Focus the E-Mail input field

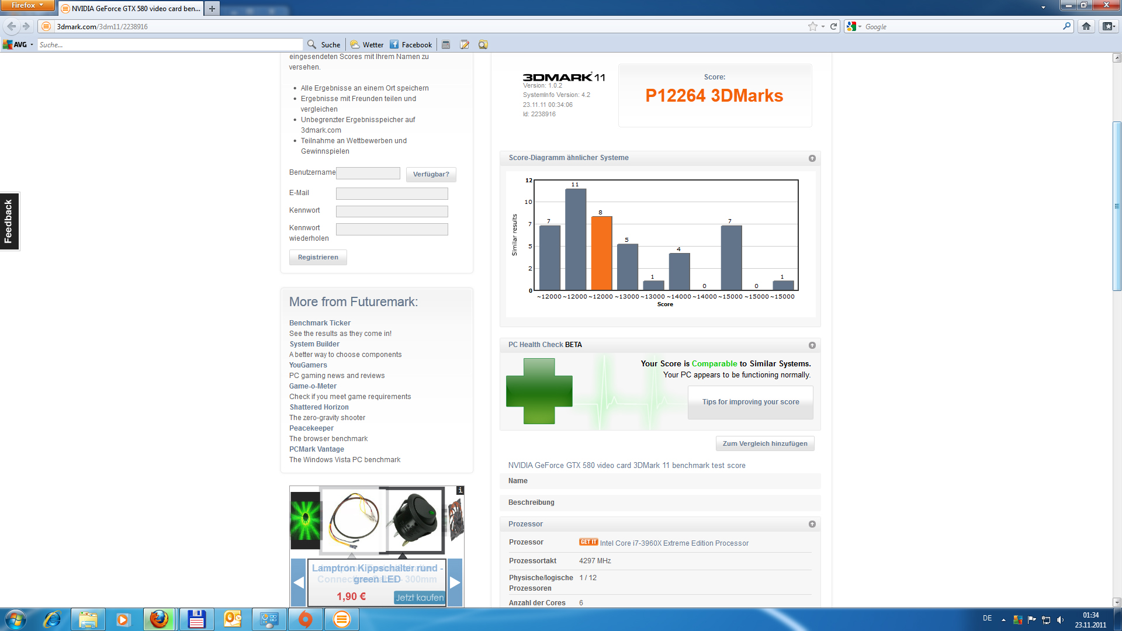pos(392,193)
